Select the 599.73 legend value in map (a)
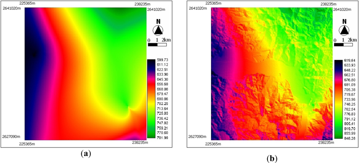This screenshot has height=163, width=359. (162, 60)
